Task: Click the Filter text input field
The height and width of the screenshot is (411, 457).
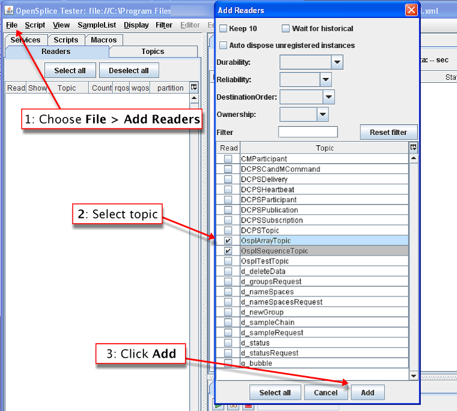Action: [x=308, y=132]
